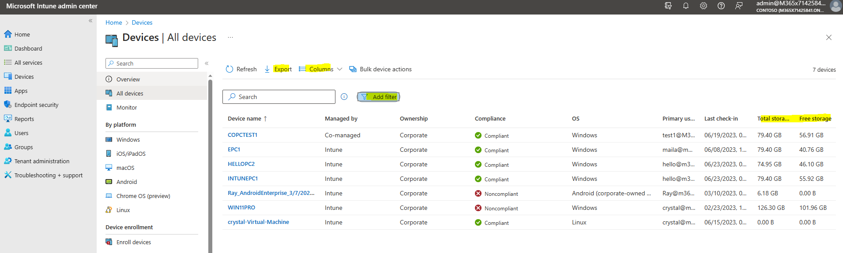Click the Tenant administration icon

[x=8, y=161]
